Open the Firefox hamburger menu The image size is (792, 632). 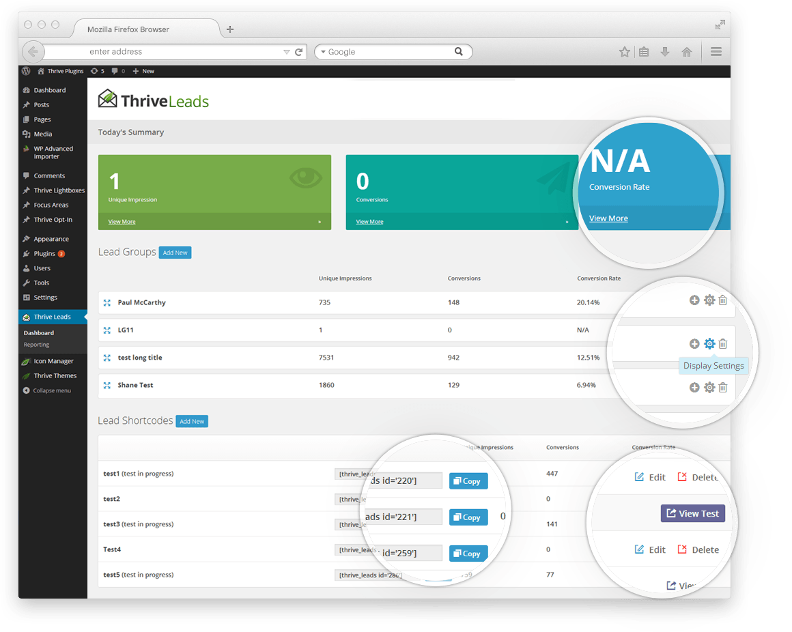point(716,51)
